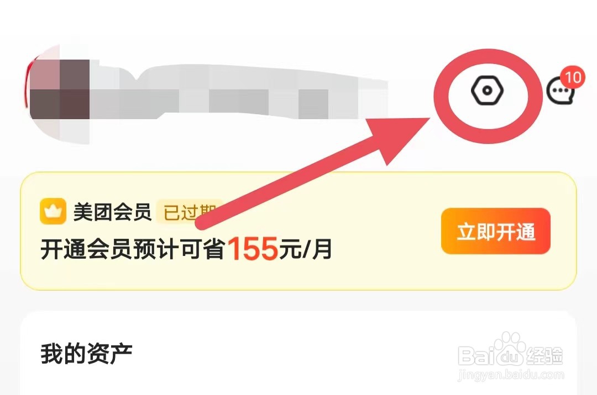Tap the 开通会员预计可省 text line
597x395 pixels.
pyautogui.click(x=132, y=249)
